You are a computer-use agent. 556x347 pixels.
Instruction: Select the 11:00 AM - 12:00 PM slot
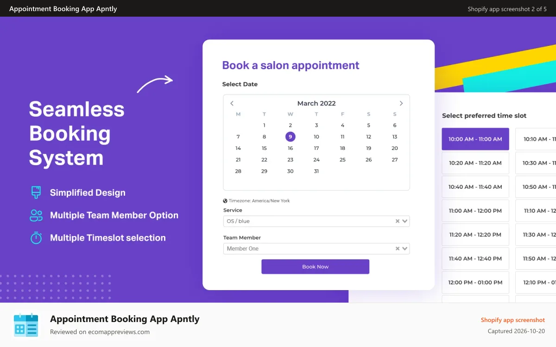tap(475, 211)
